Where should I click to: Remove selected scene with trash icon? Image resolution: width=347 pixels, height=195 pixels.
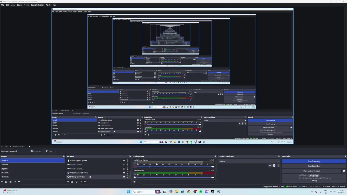[6, 182]
